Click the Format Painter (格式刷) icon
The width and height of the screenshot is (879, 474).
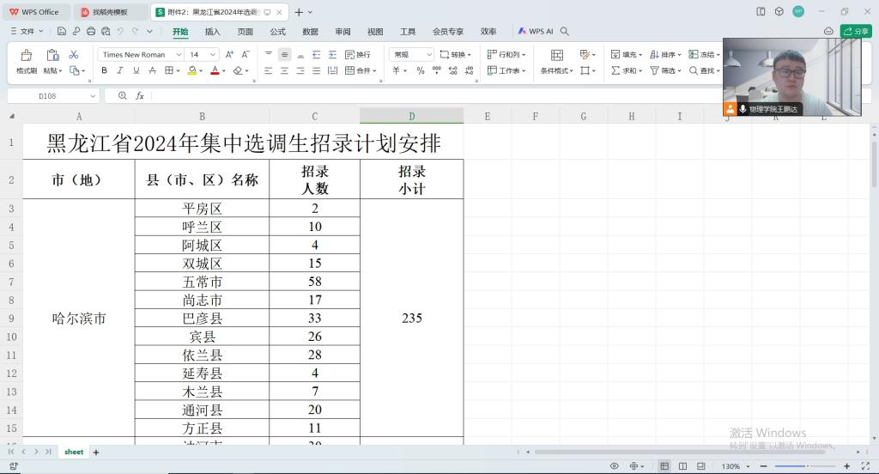(27, 60)
